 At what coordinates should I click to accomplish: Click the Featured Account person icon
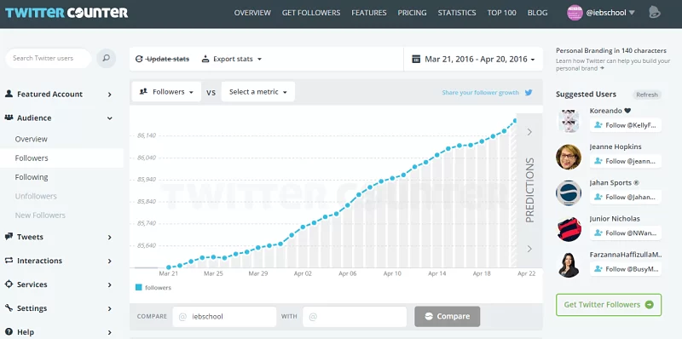point(9,94)
